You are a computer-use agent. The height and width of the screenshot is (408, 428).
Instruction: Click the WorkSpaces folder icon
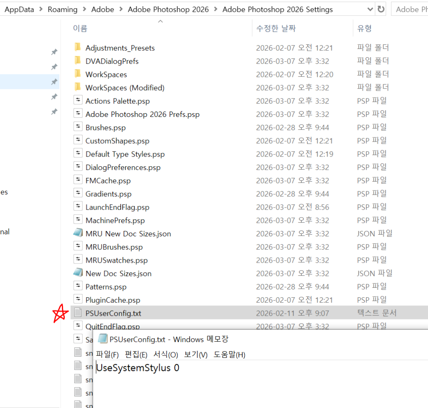coord(78,74)
